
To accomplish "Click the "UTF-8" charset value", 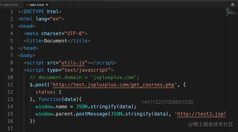I will point(74,34).
